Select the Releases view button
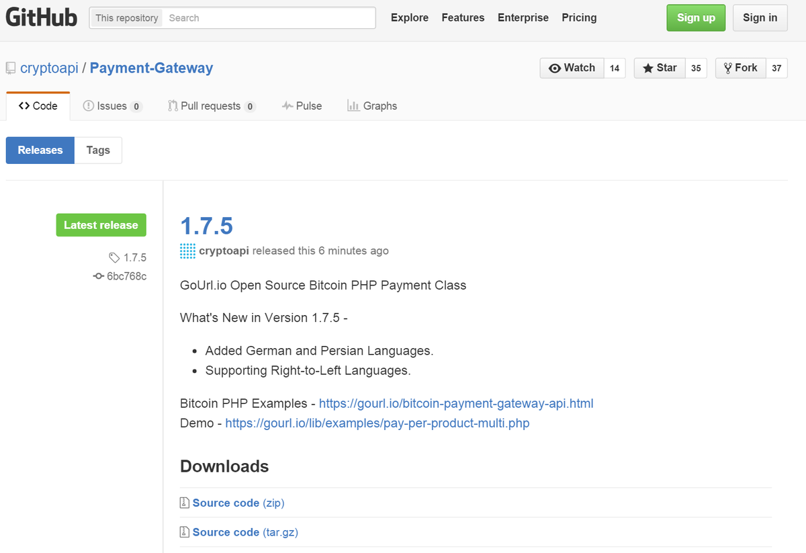The image size is (806, 553). pos(40,151)
